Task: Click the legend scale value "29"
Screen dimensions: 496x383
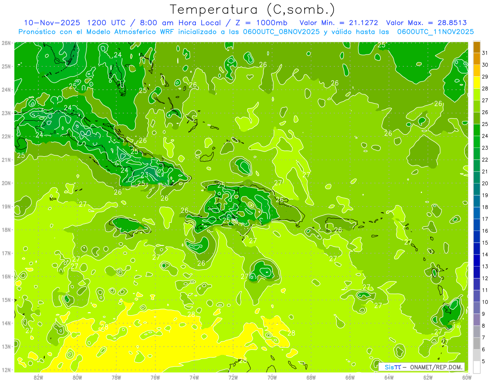Action: [x=485, y=77]
